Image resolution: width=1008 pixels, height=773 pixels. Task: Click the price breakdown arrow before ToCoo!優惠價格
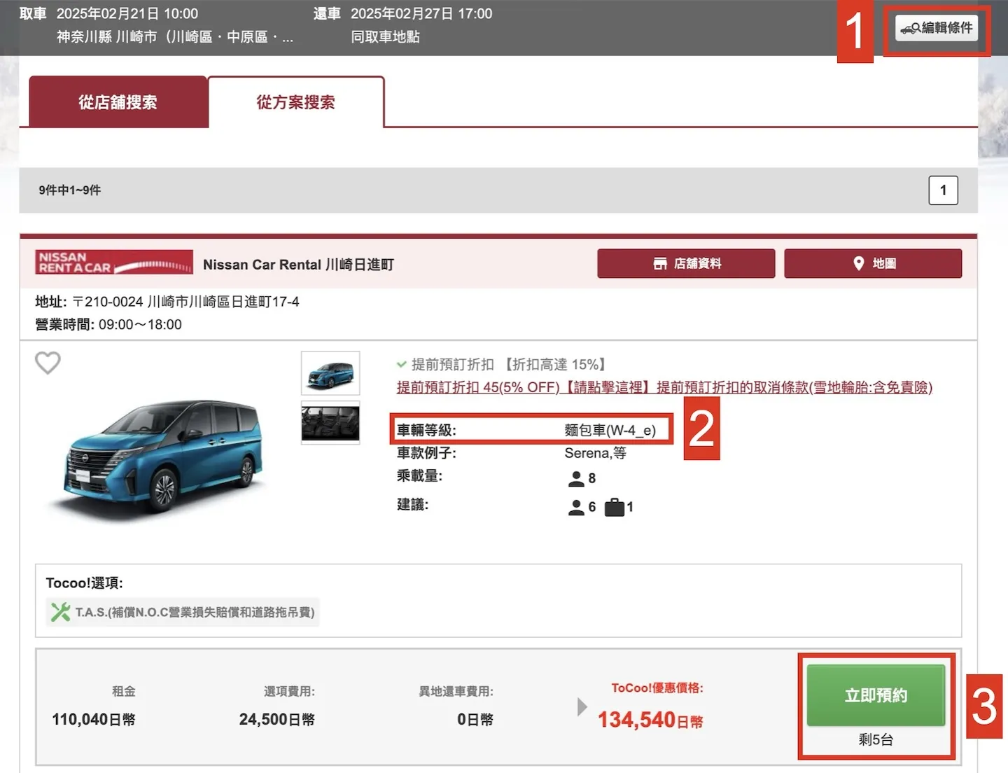click(x=582, y=706)
